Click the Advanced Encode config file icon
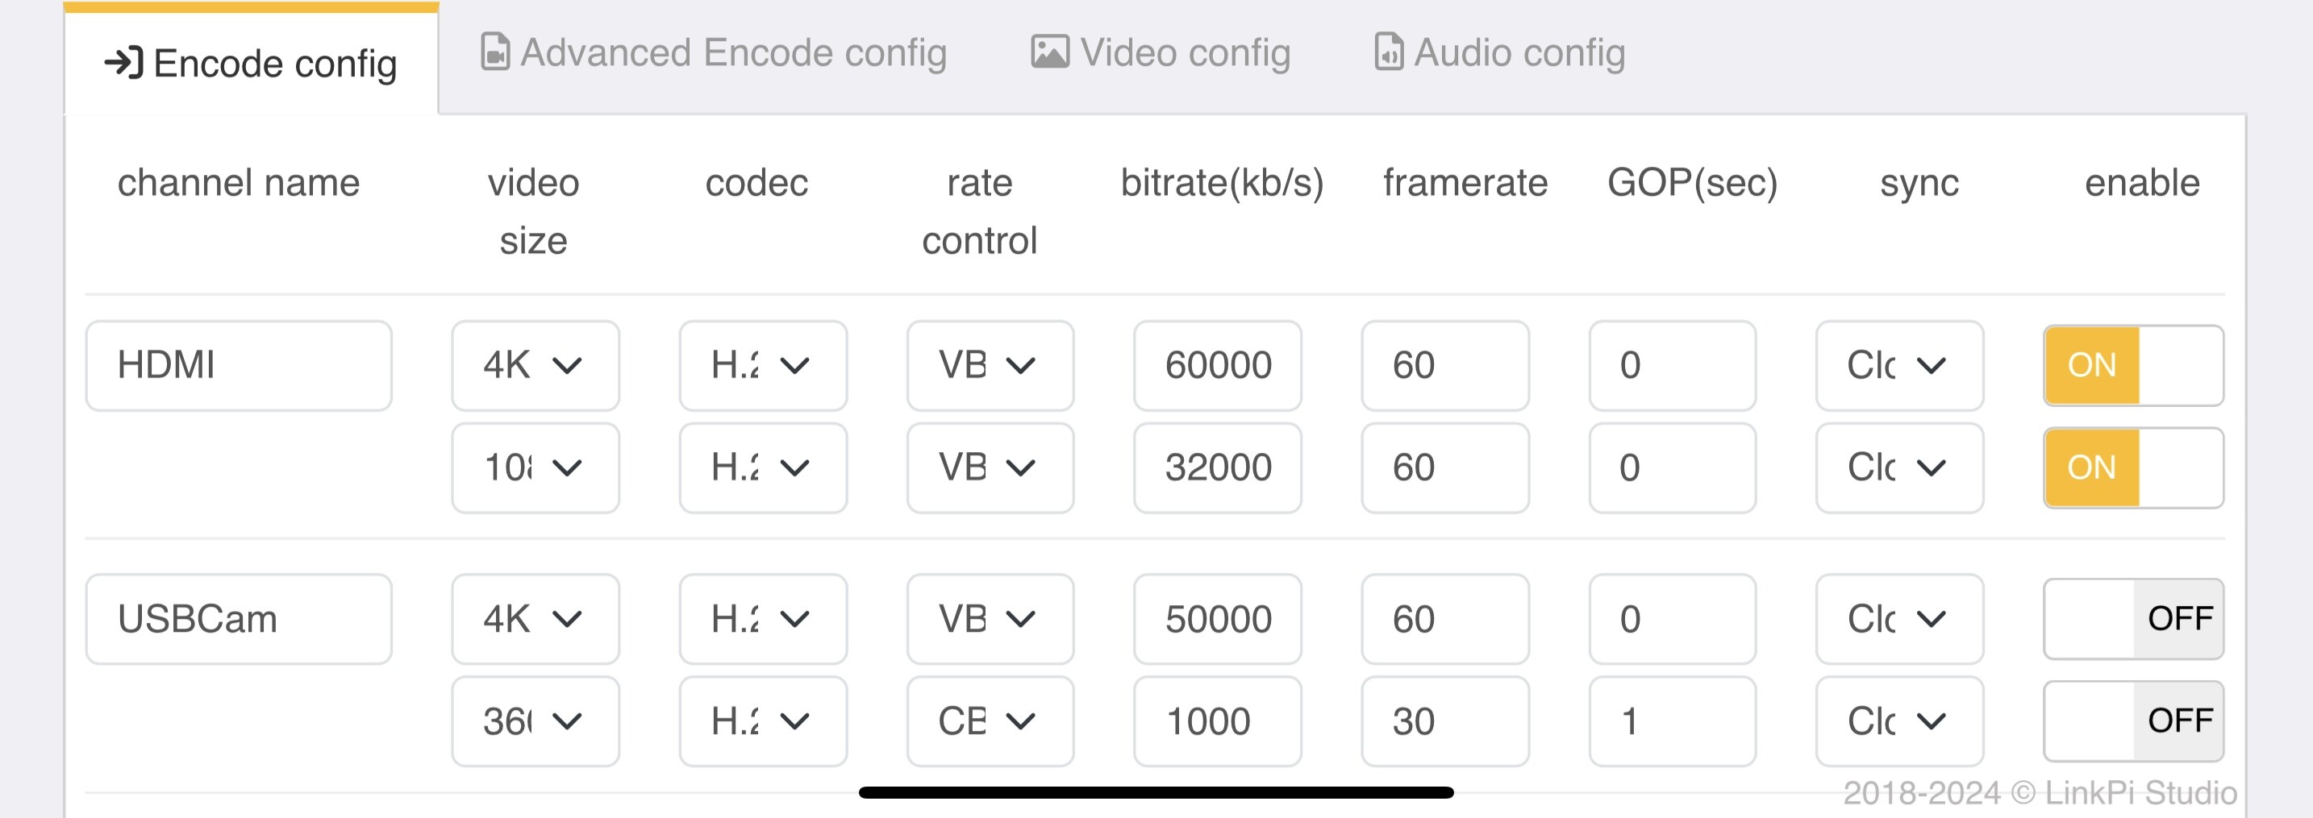 494,51
